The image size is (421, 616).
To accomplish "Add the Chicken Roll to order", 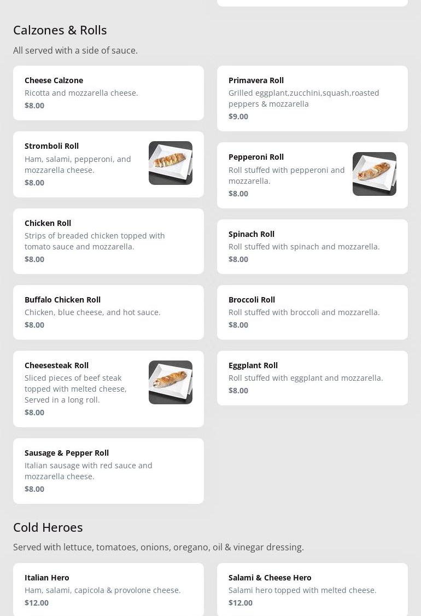I will pos(108,241).
